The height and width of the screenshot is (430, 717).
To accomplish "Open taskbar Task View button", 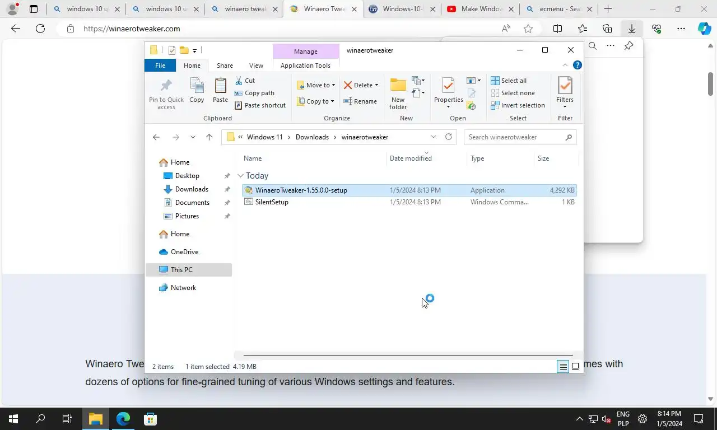I will pyautogui.click(x=67, y=419).
